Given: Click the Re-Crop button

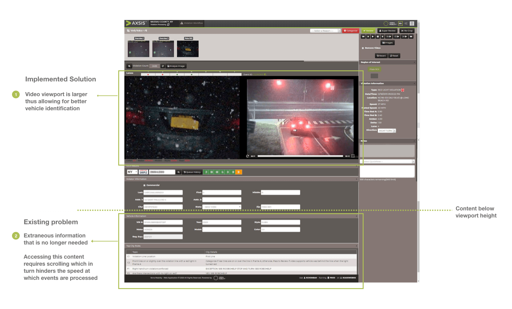Looking at the screenshot, I should click(x=407, y=31).
